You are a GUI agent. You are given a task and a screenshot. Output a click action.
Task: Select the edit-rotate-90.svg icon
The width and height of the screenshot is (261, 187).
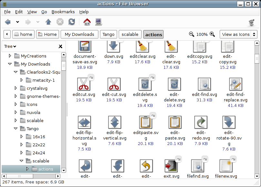click(229, 122)
